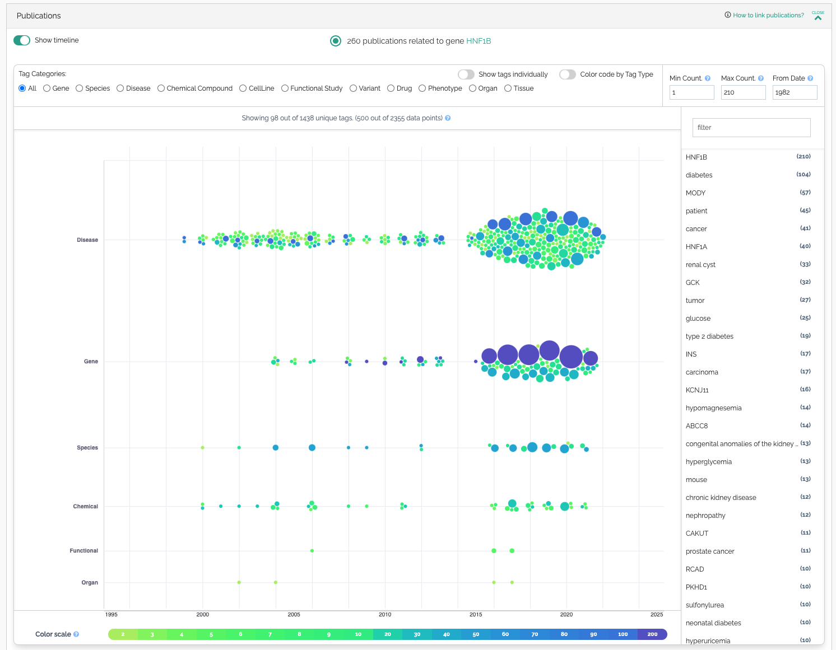Click the Color scale help icon
The width and height of the screenshot is (836, 650).
(x=76, y=634)
